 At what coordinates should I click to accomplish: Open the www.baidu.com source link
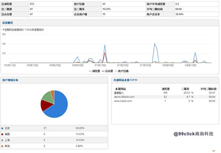123,101
